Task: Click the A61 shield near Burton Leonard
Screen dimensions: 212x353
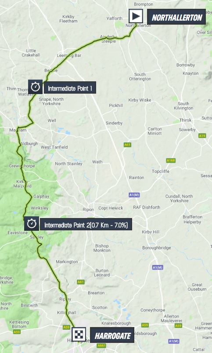Action: pyautogui.click(x=80, y=282)
